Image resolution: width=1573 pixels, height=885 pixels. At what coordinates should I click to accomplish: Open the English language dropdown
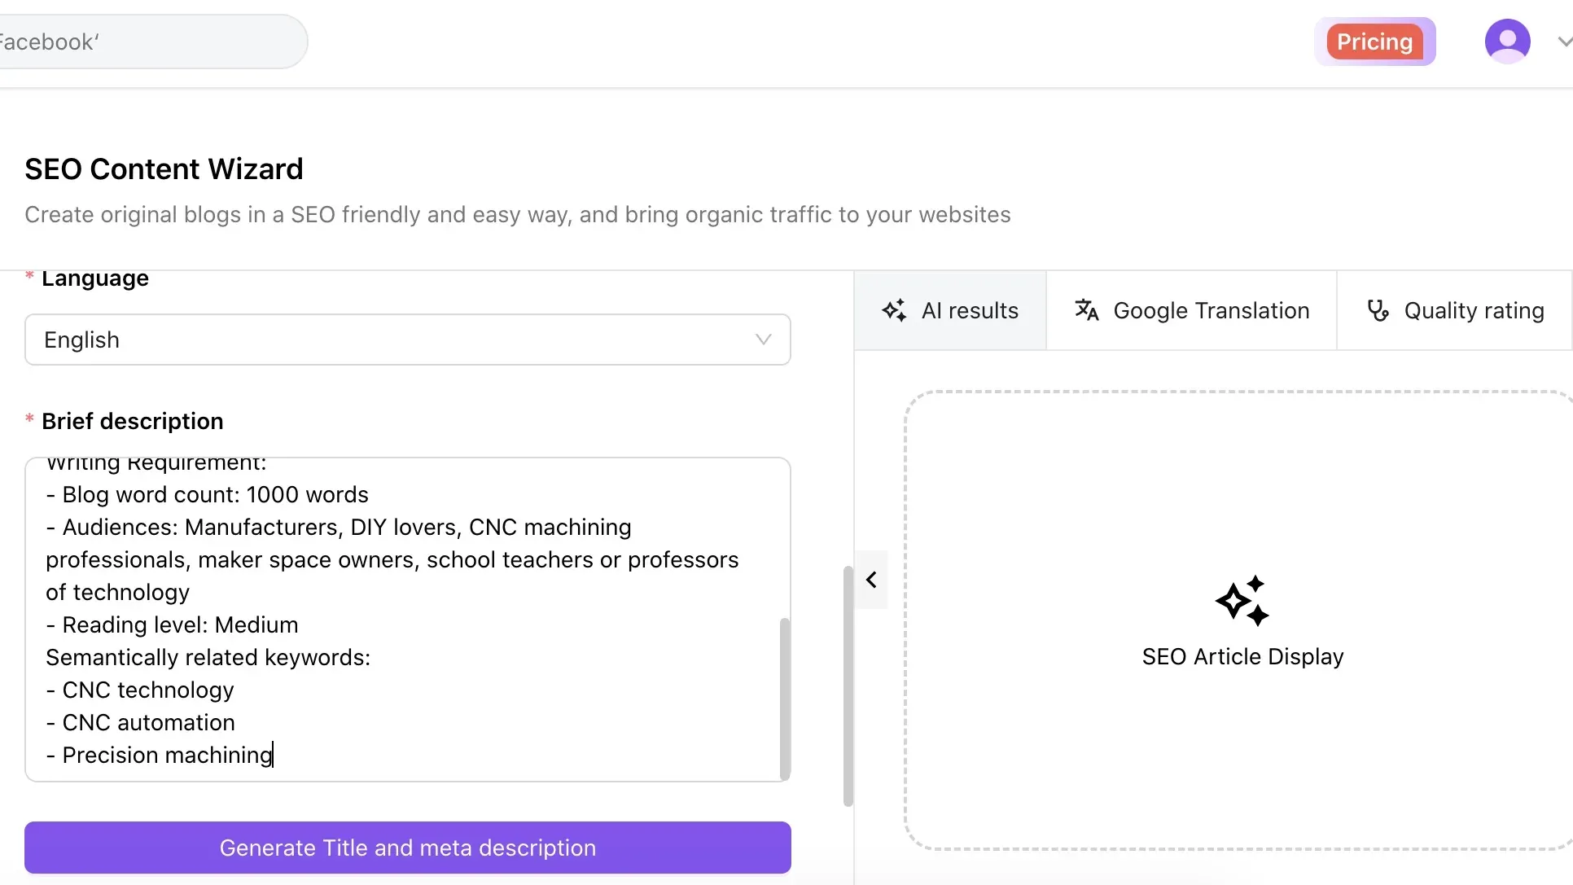(x=407, y=340)
